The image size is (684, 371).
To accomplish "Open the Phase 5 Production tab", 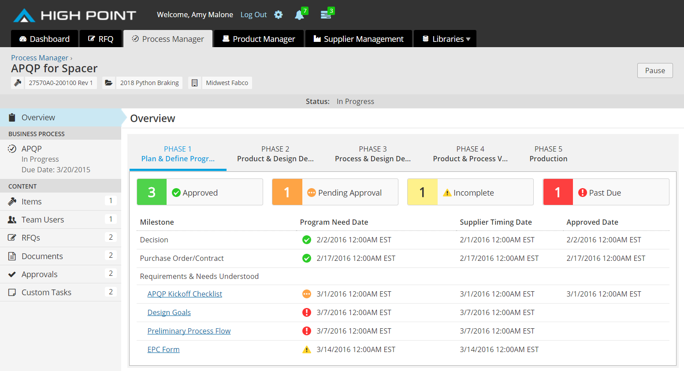I will point(548,154).
